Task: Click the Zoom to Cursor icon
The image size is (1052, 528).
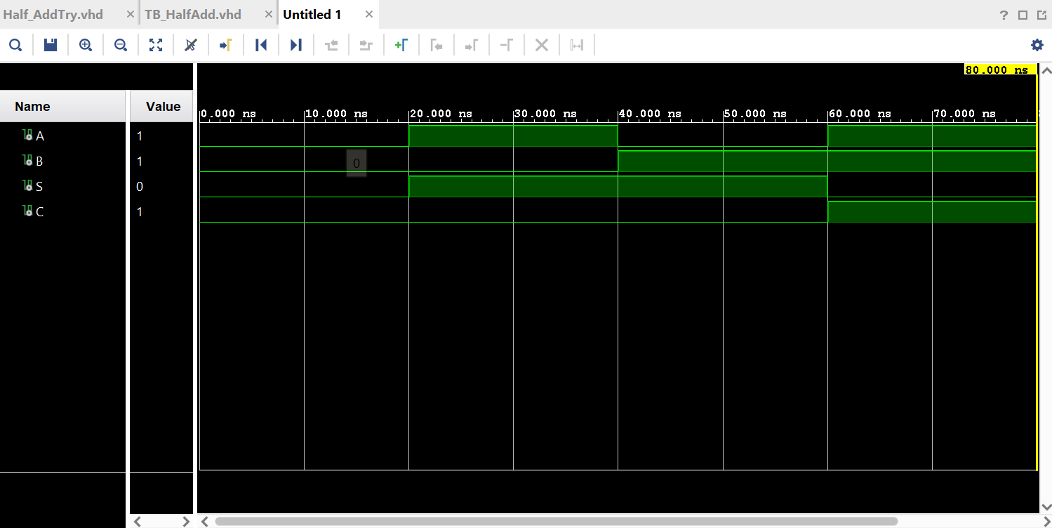Action: (x=191, y=45)
